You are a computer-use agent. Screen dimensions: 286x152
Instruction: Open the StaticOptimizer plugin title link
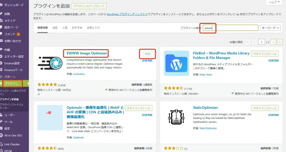click(x=206, y=108)
